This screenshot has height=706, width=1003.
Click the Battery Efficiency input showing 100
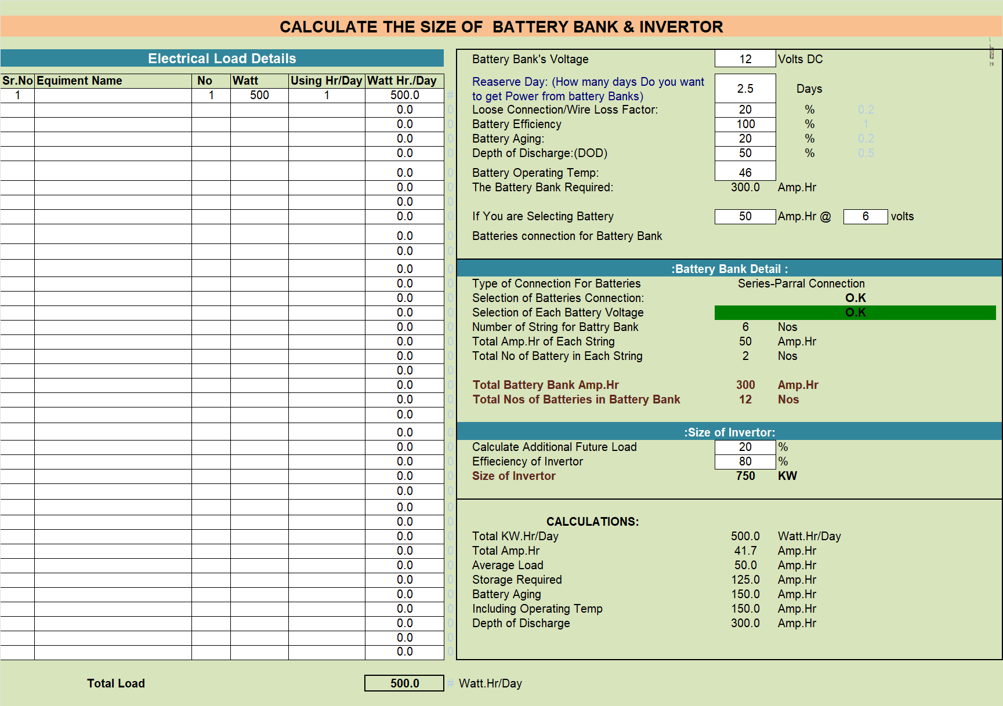[x=745, y=125]
